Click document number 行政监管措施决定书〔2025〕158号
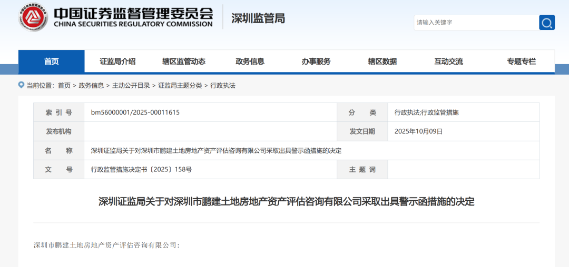 141,169
